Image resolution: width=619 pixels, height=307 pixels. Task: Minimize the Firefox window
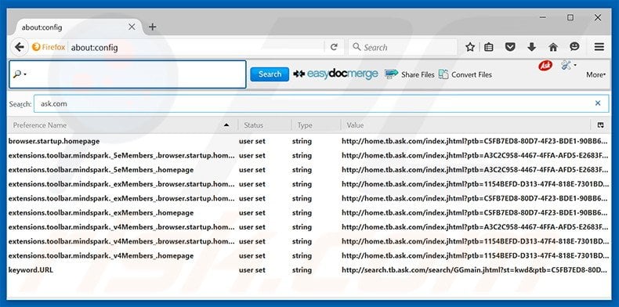tap(544, 18)
